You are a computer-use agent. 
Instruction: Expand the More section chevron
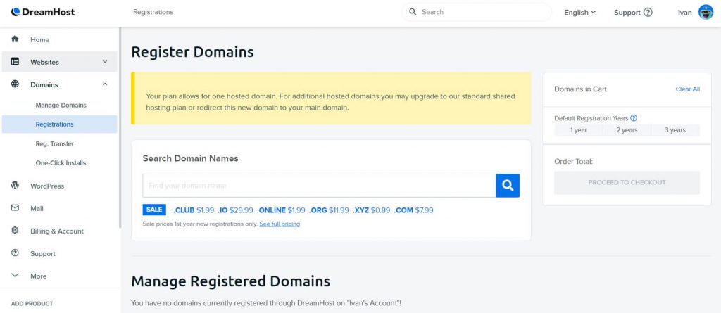point(15,275)
